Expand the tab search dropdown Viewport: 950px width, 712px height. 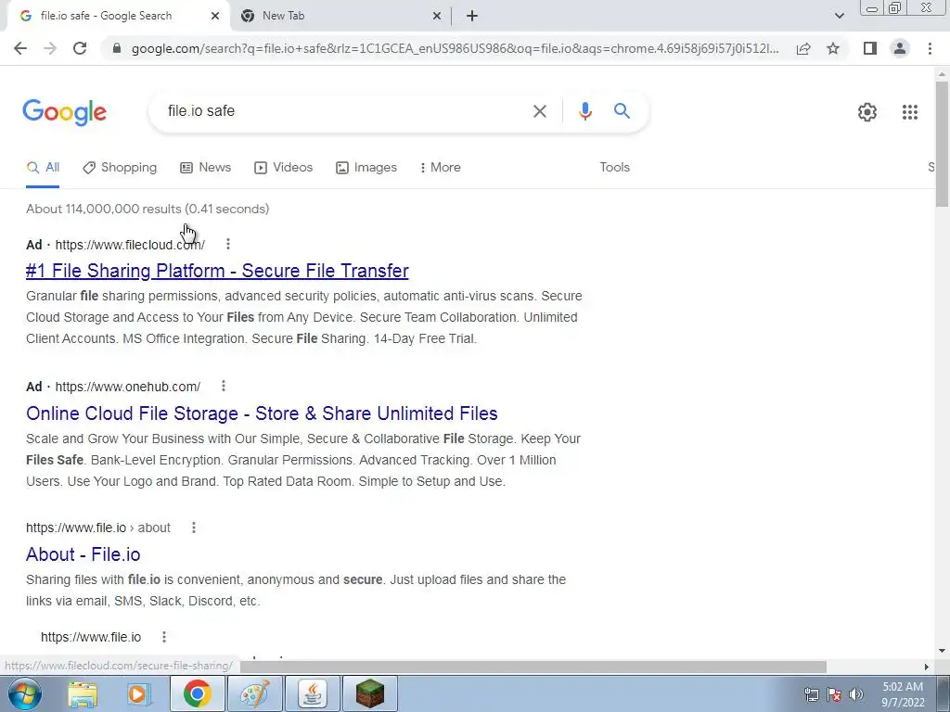click(x=839, y=16)
